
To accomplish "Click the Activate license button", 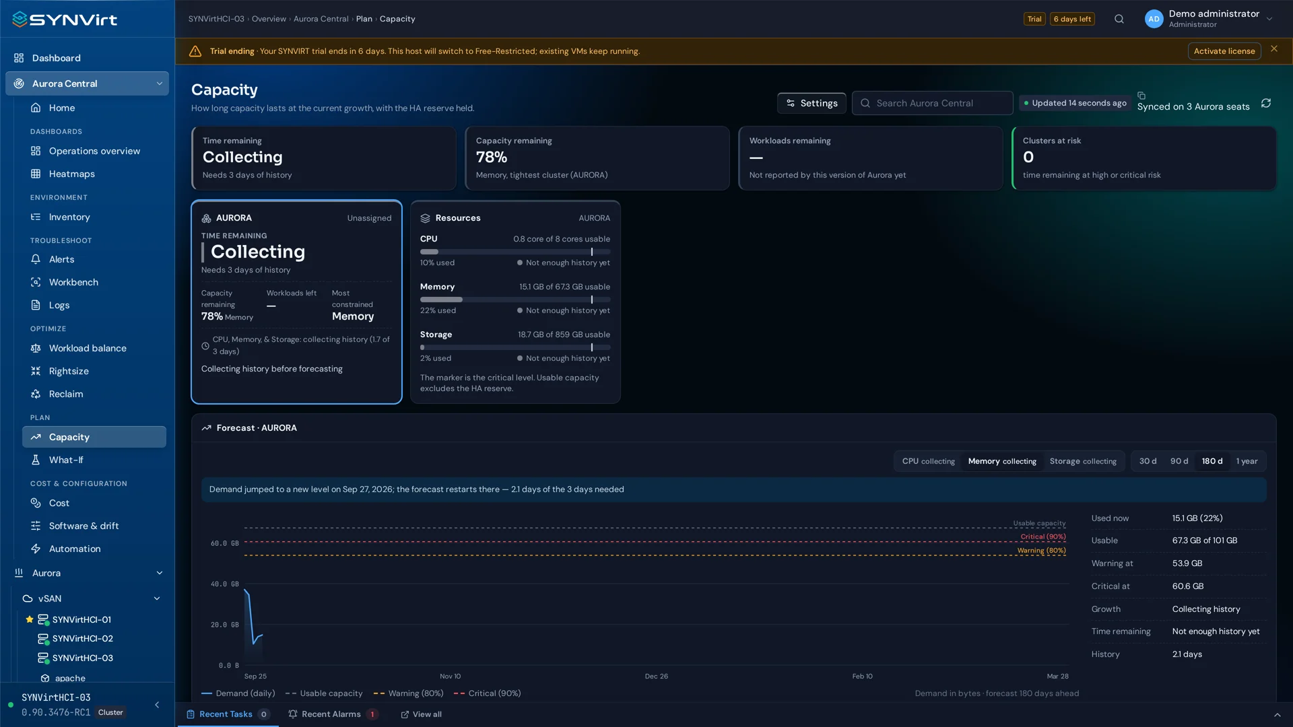I will [1224, 51].
